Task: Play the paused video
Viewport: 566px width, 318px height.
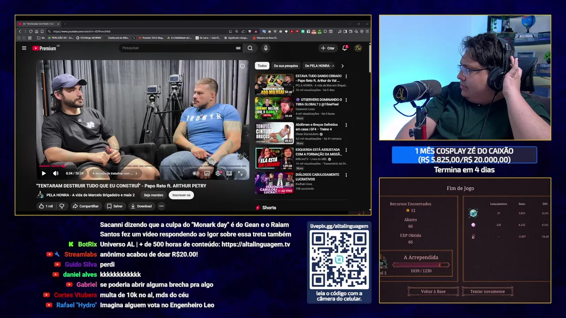Action: (43, 174)
